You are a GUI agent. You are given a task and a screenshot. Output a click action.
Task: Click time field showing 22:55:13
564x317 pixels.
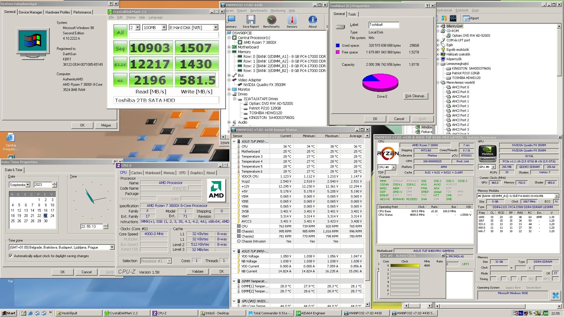click(91, 227)
